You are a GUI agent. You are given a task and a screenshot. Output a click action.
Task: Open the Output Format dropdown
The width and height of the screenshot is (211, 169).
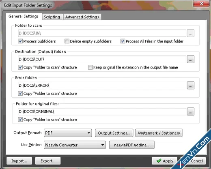pyautogui.click(x=68, y=133)
